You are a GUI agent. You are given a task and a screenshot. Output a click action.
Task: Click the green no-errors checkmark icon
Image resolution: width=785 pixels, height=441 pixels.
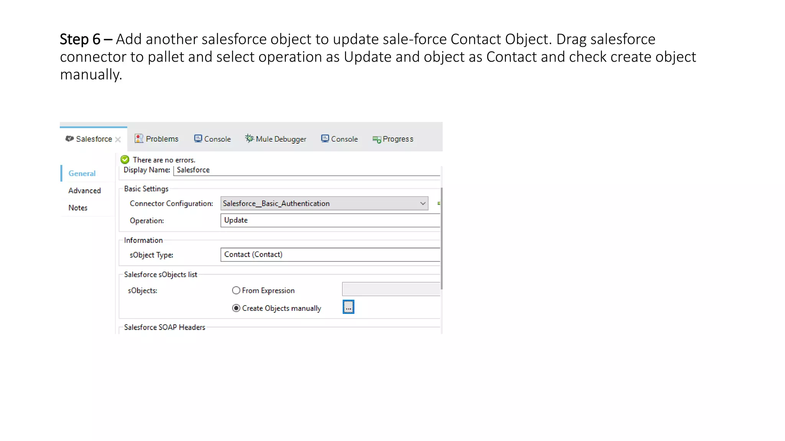(x=125, y=160)
